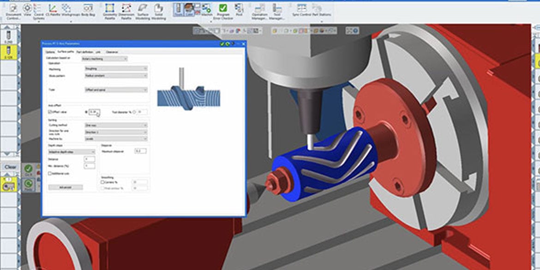
Task: Open the Machine by dropdown
Action: [x=116, y=138]
